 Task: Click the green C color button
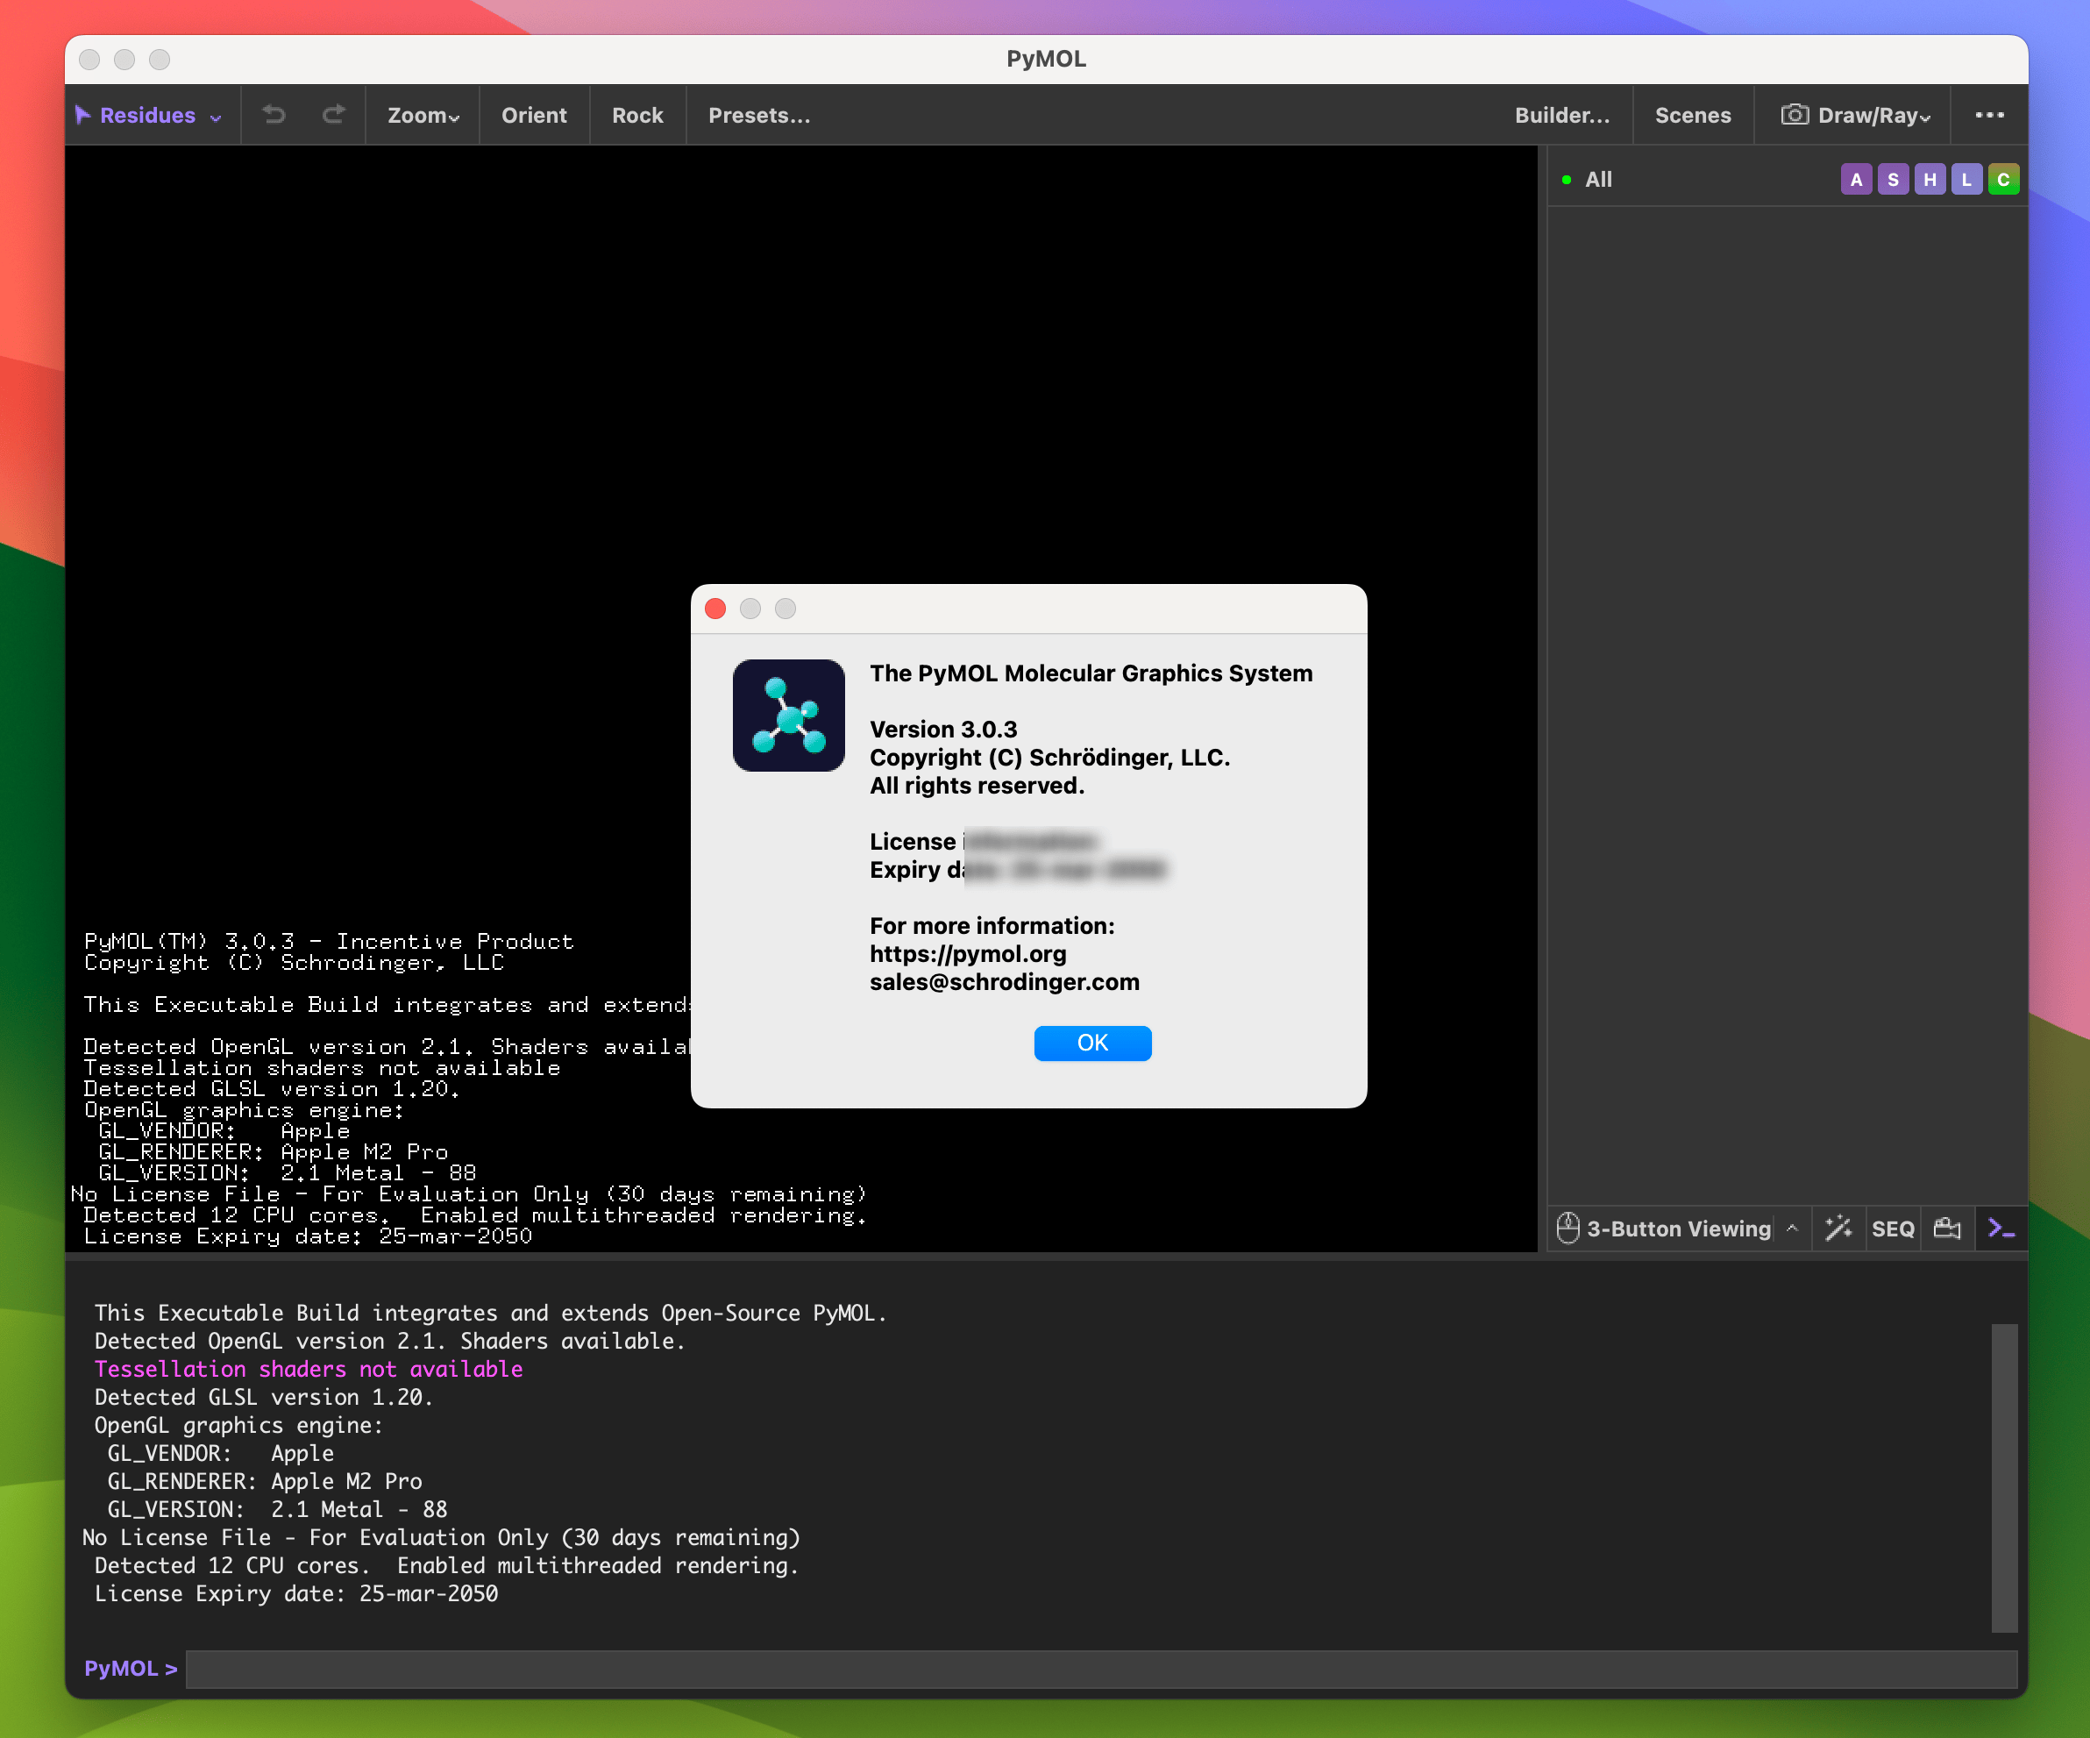coord(2002,180)
